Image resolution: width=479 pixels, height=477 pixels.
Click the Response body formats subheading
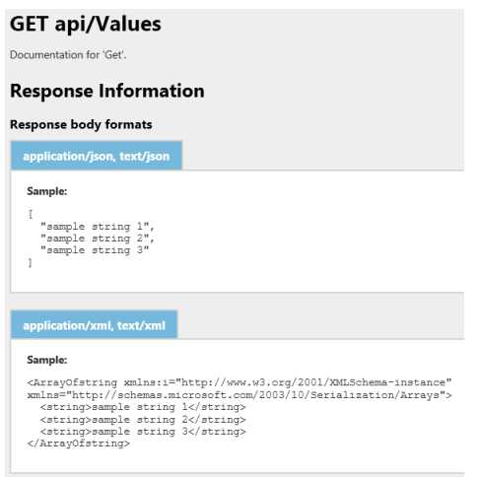click(x=81, y=125)
